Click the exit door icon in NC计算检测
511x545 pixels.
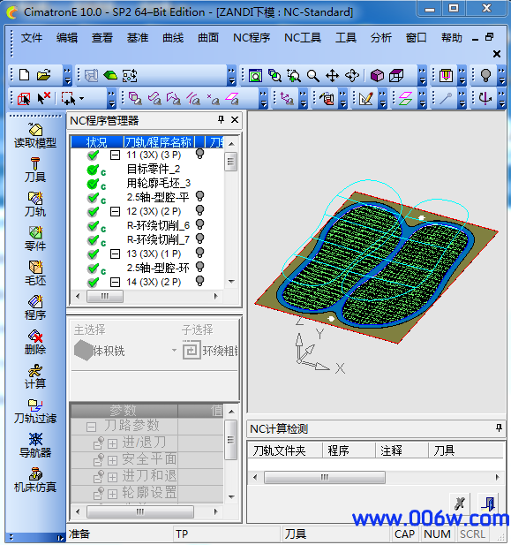point(488,503)
